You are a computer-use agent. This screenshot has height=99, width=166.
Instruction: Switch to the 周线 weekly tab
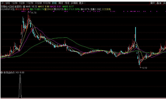(x=61, y=3)
